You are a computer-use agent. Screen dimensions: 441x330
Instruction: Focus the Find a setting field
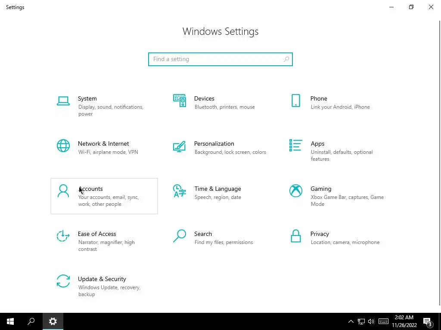tap(220, 59)
